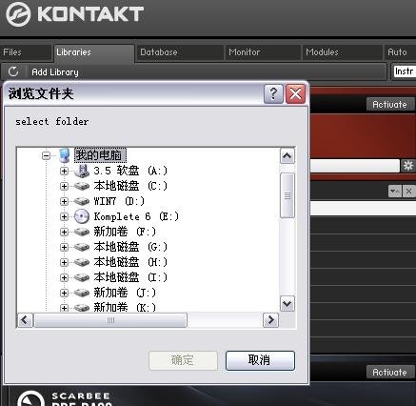Expand the 新加卷 (J:) node
The width and height of the screenshot is (416, 406).
(64, 293)
